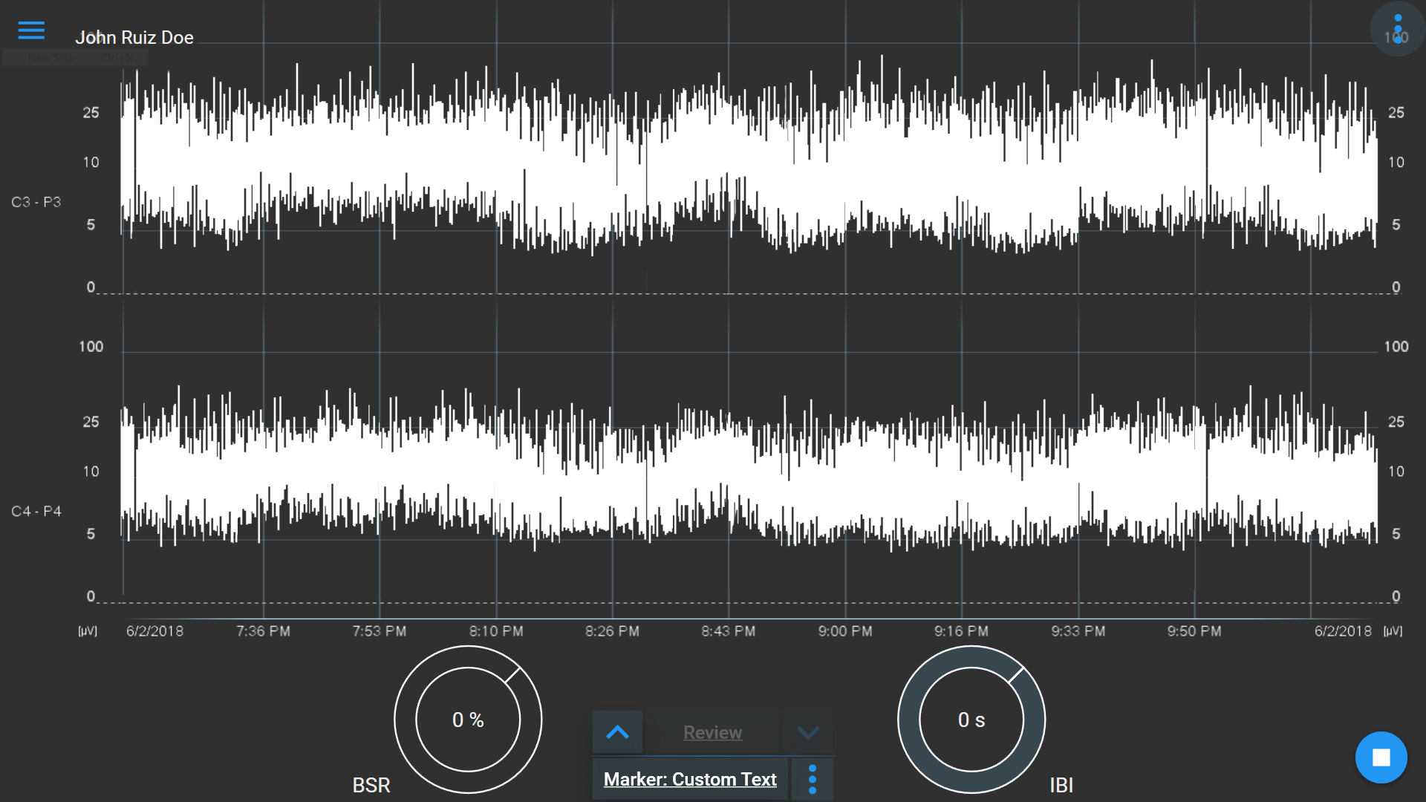Click the down chevron beside Review
This screenshot has width=1426, height=802.
click(x=808, y=733)
